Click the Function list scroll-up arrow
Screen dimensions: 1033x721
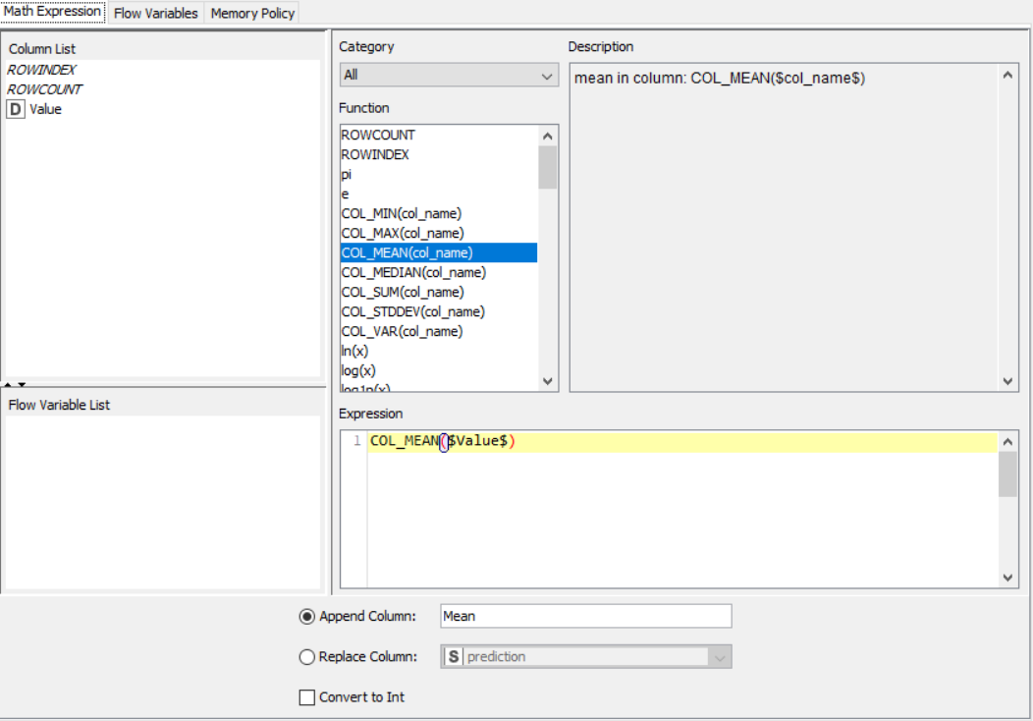point(548,136)
